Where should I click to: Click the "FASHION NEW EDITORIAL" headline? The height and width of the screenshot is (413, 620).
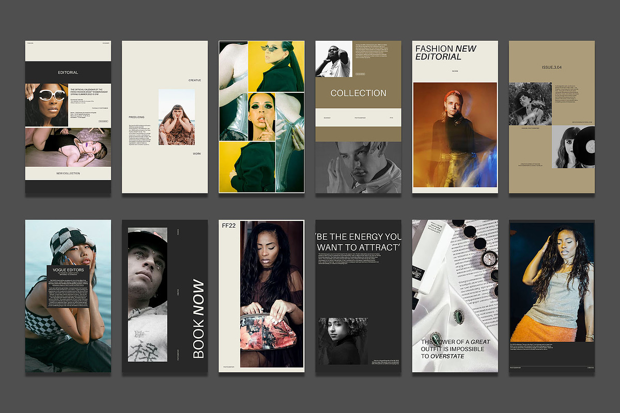pyautogui.click(x=446, y=52)
